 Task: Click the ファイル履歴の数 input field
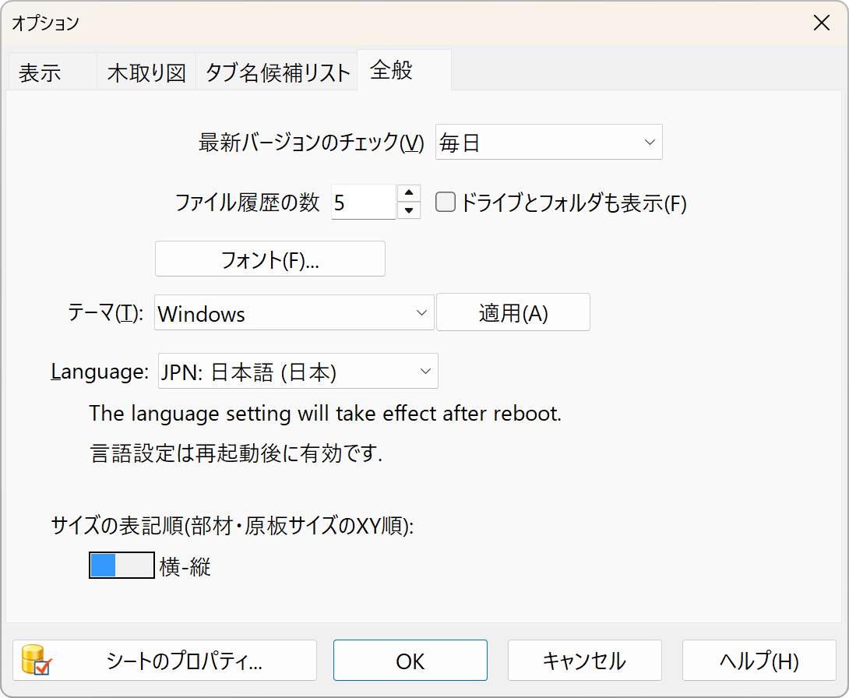[x=363, y=203]
